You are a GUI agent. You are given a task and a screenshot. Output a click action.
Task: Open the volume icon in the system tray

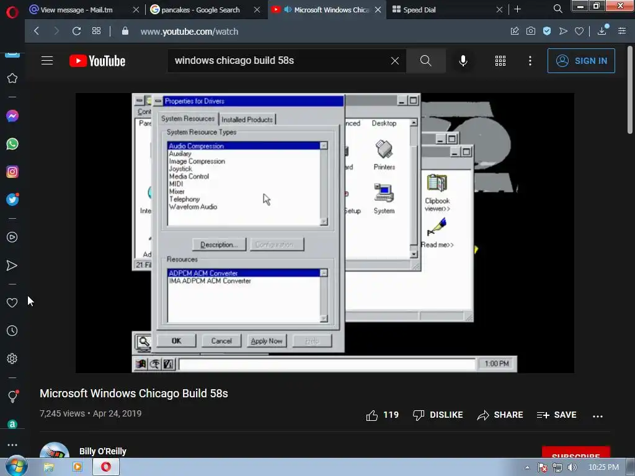572,467
